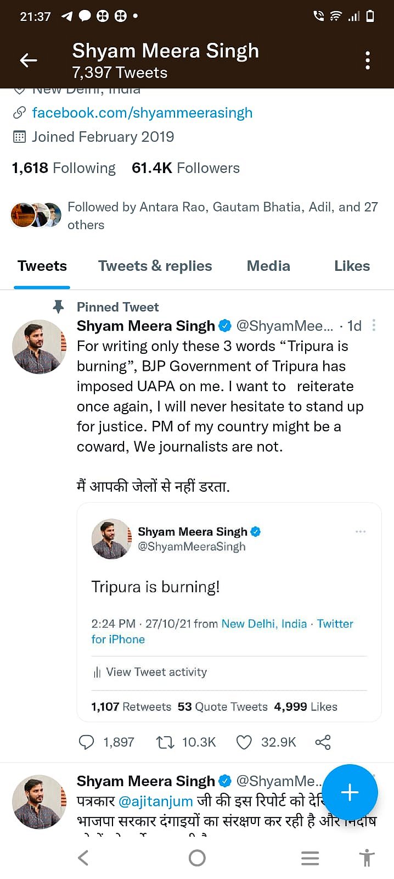The image size is (394, 879).
Task: Open the Likes tab
Action: [x=352, y=266]
